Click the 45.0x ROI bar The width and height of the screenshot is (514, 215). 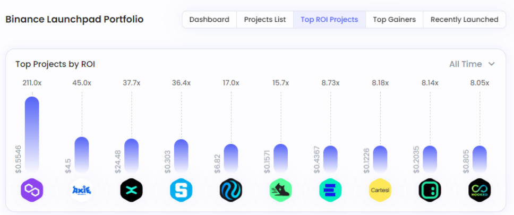(82, 154)
